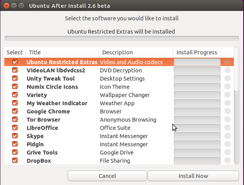This screenshot has height=185, width=244.
Task: Deselect the Pidgin checkbox
Action: (15, 144)
